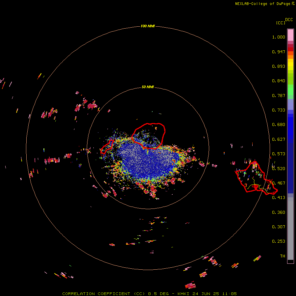Click the NEXLAB-College of DuPage credit text
296x296 pixels.
264,4
